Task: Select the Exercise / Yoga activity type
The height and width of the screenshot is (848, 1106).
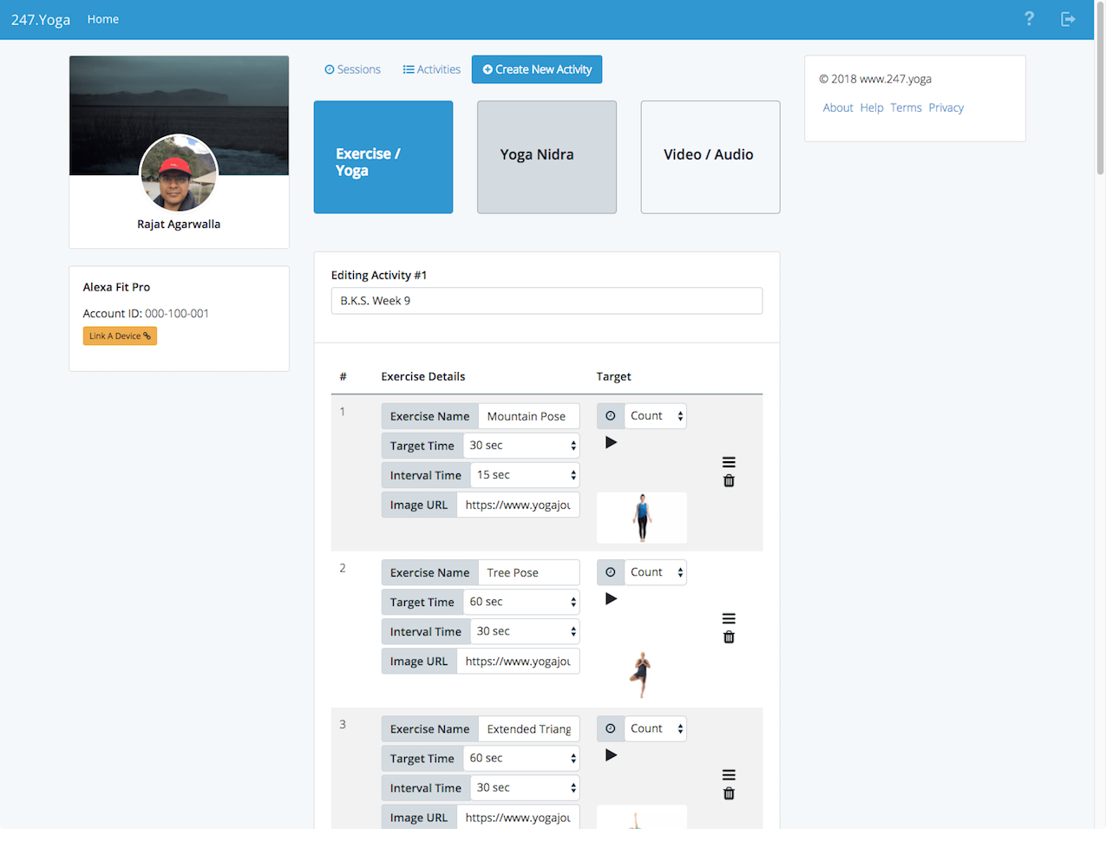Action: (x=383, y=157)
